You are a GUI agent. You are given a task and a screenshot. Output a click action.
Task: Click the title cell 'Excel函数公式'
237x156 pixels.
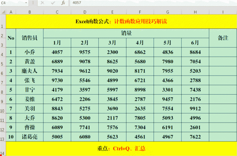point(121,21)
